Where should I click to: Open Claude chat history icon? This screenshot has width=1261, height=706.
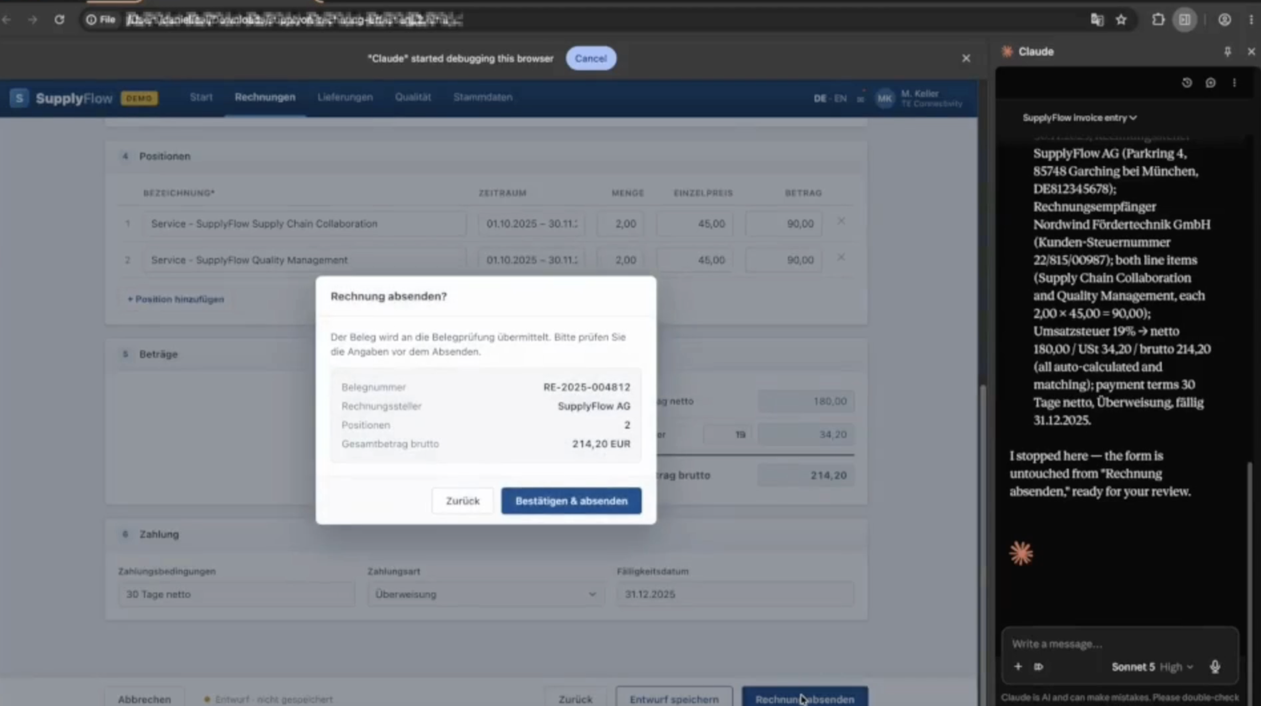1187,83
